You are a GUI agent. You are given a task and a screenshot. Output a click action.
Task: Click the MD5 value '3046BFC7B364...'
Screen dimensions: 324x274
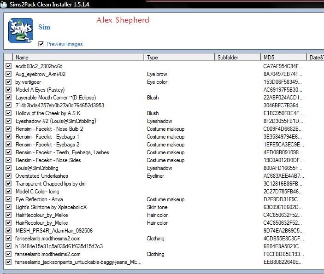(x=283, y=105)
